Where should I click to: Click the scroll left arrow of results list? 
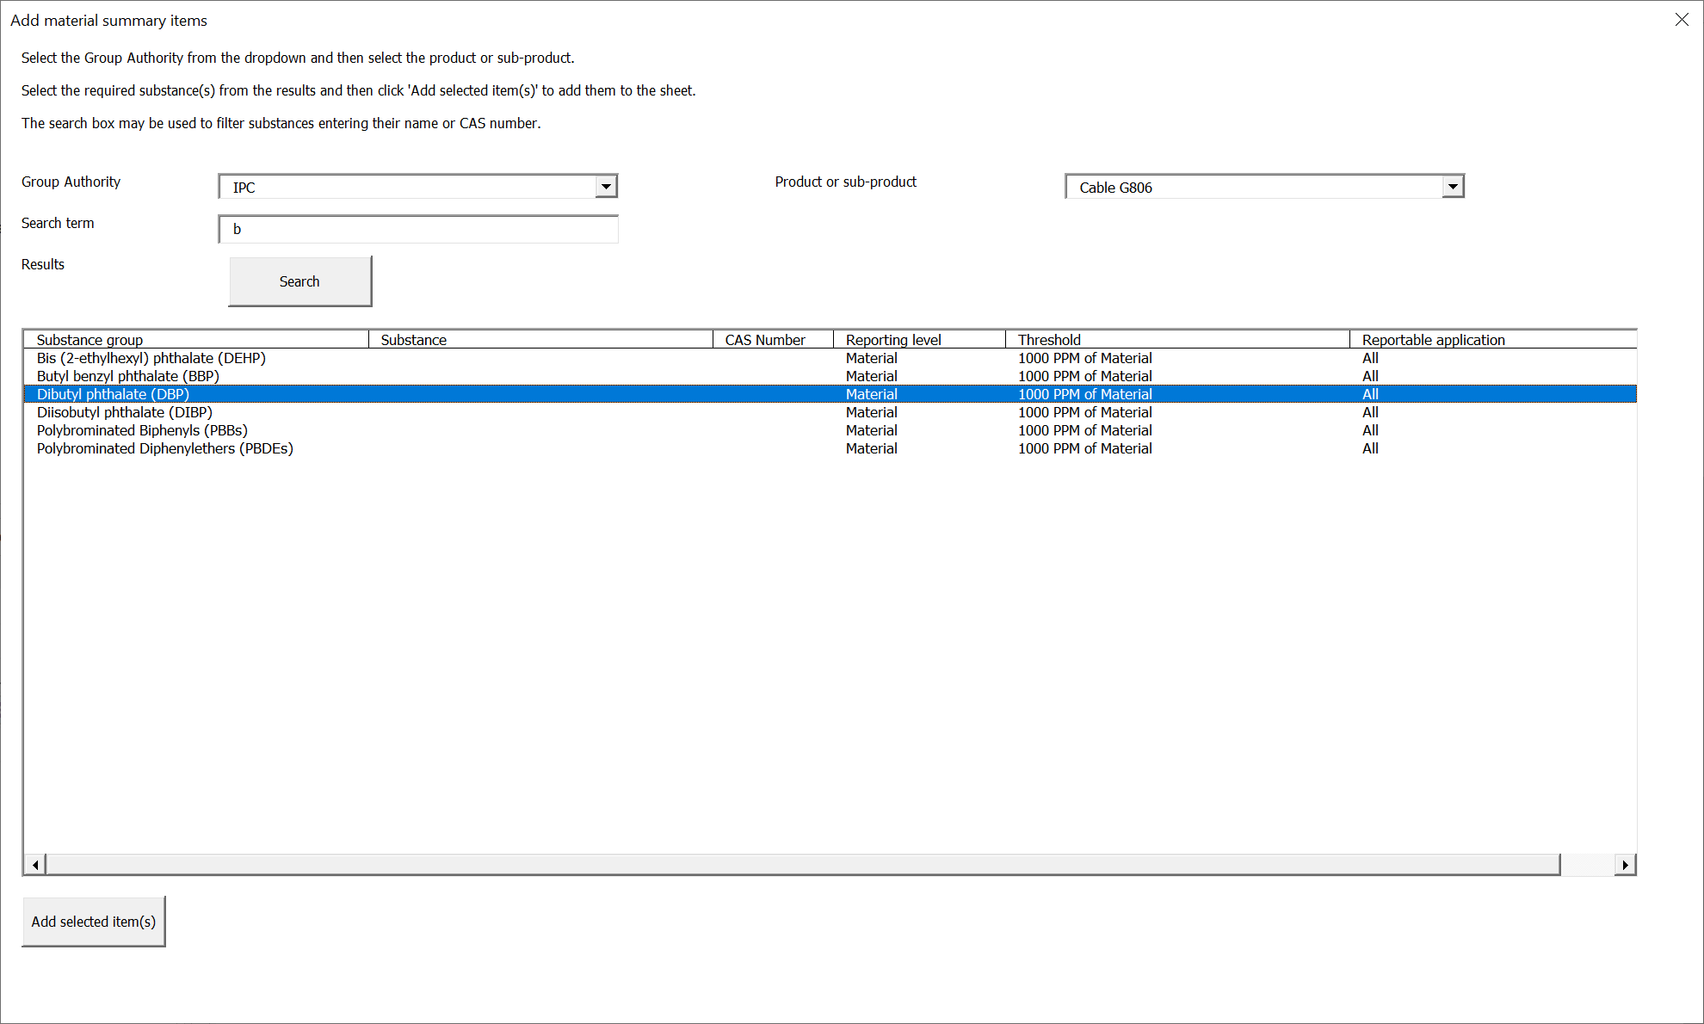click(x=35, y=865)
